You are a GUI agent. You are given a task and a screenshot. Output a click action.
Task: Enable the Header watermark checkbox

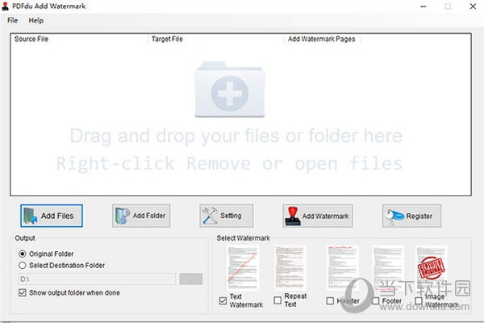tap(330, 300)
